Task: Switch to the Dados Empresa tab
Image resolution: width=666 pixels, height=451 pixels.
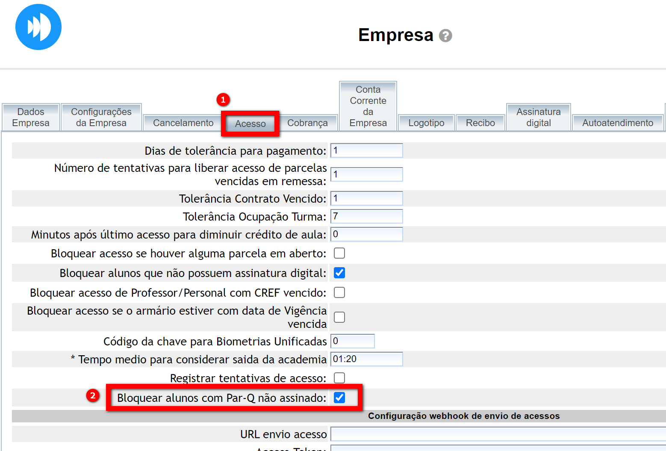Action: tap(31, 118)
